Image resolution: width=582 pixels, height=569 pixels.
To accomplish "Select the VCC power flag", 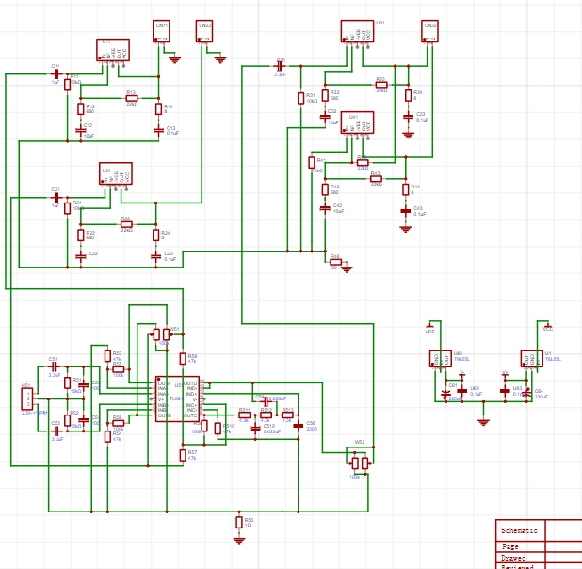I will 548,327.
